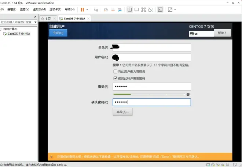Enter full screen mode
This screenshot has height=167, width=242.
(x=143, y=10)
